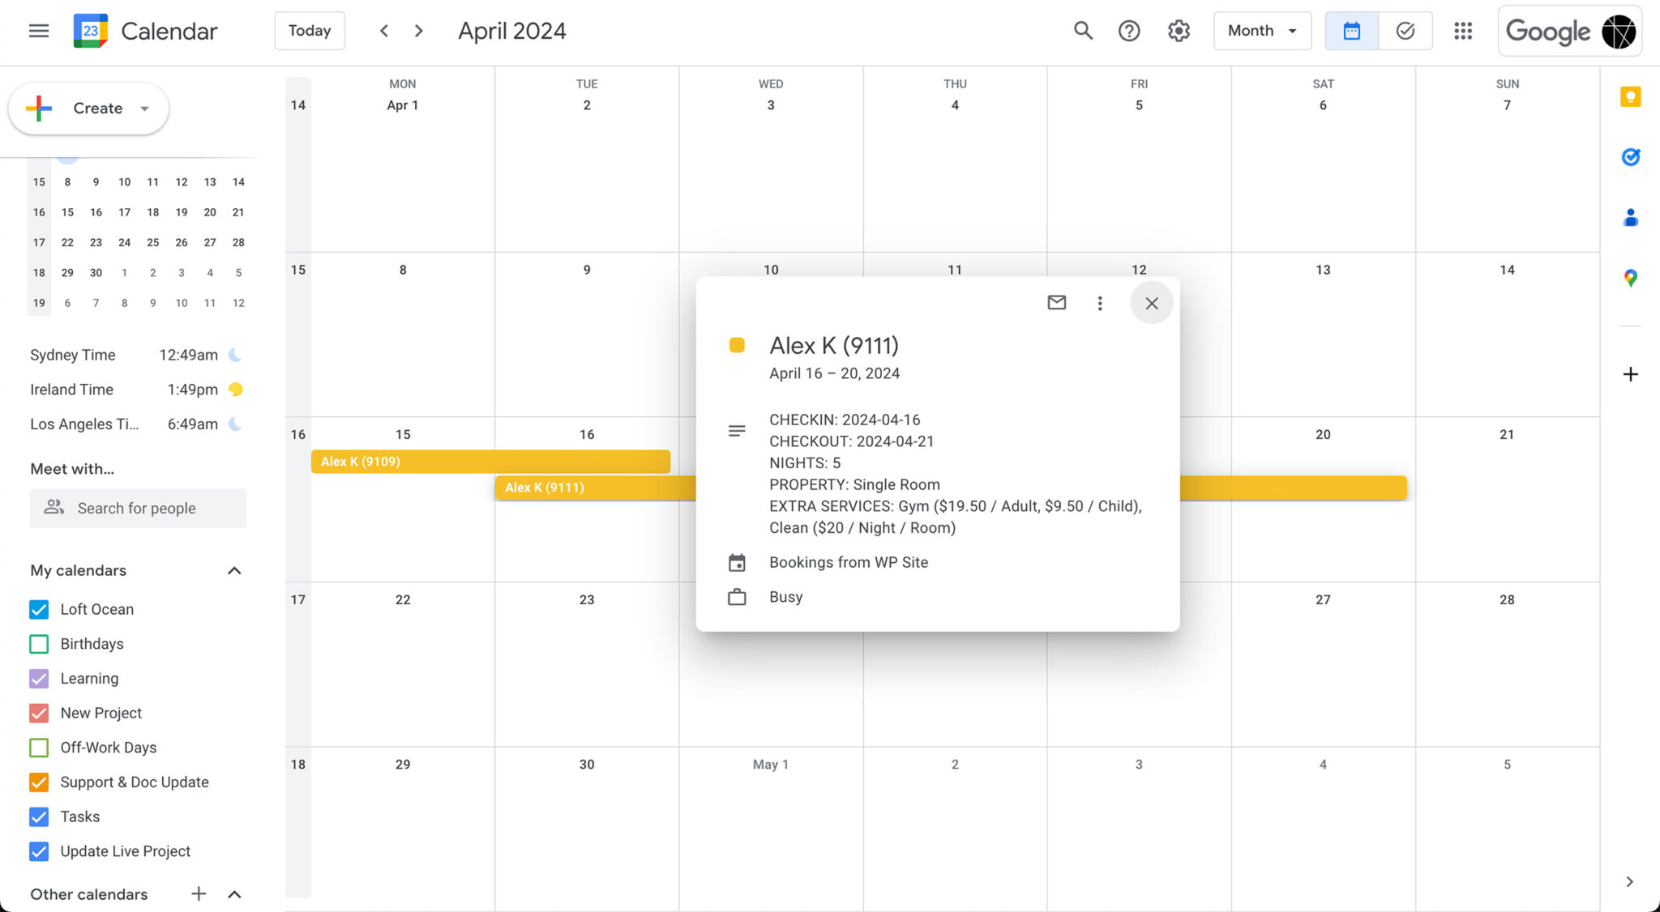This screenshot has height=912, width=1660.
Task: Select April 23 in mini calendar
Action: (96, 242)
